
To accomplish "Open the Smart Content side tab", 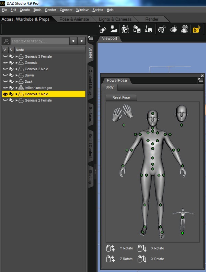I will click(91, 146).
